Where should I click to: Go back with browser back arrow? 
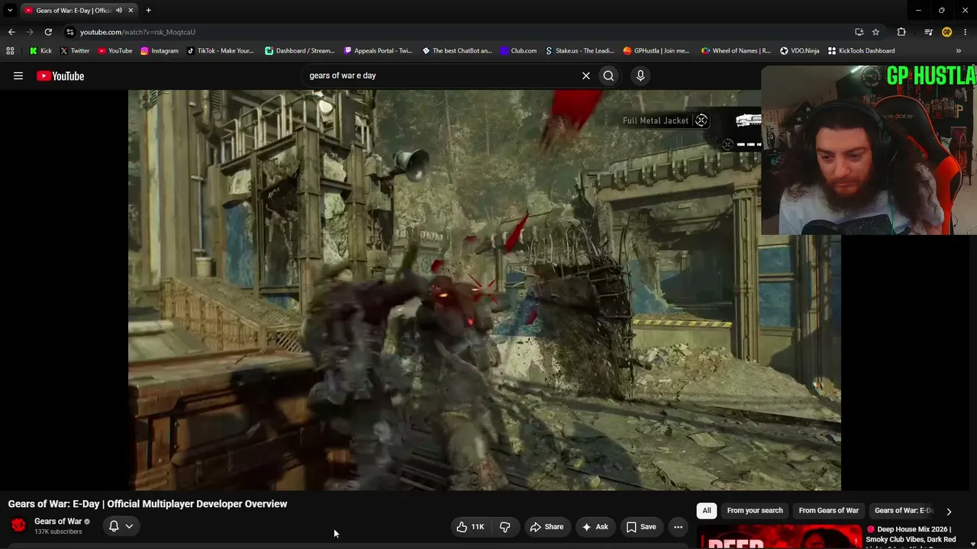point(11,32)
